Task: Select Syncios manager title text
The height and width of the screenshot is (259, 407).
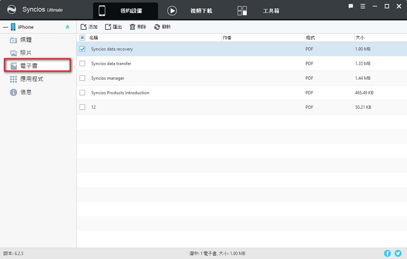Action: coord(108,78)
